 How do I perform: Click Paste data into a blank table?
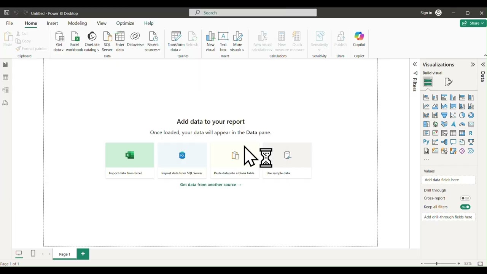[234, 160]
